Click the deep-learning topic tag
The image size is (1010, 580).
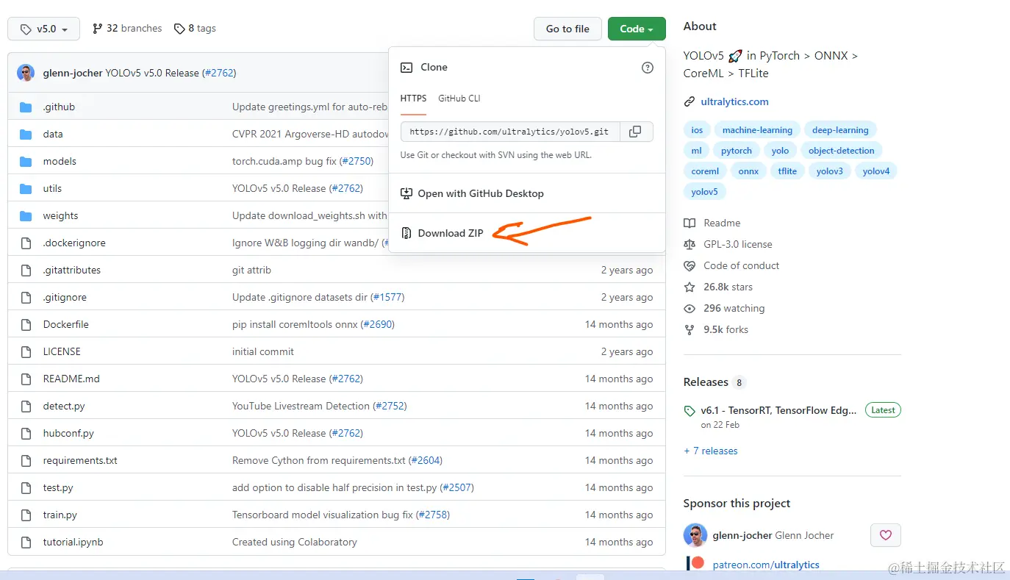click(840, 130)
